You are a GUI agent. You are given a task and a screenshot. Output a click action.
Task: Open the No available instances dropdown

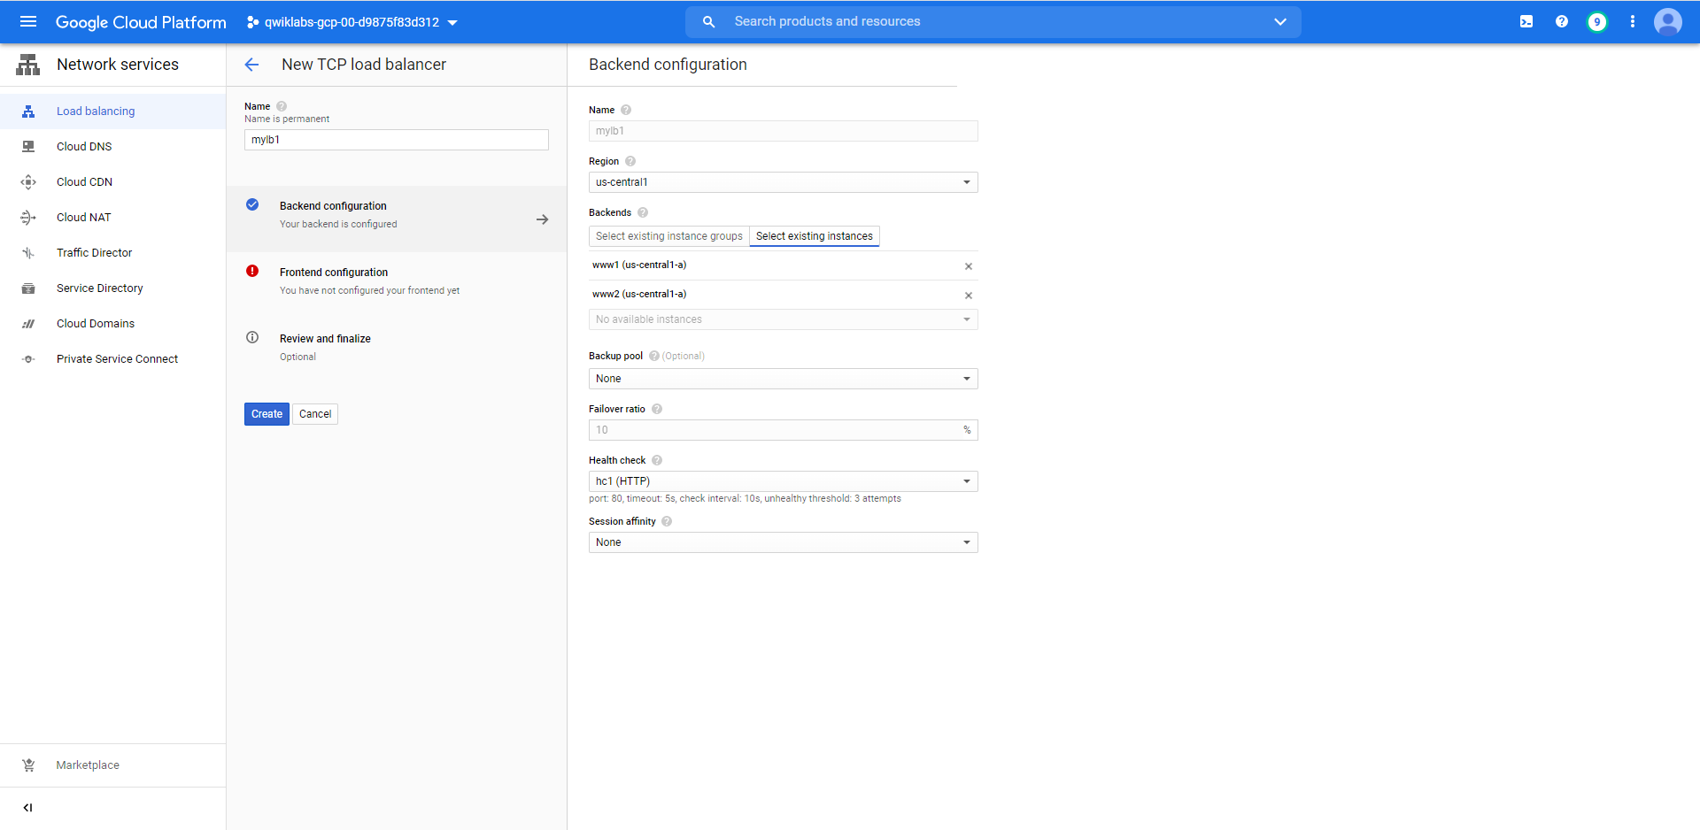coord(784,319)
